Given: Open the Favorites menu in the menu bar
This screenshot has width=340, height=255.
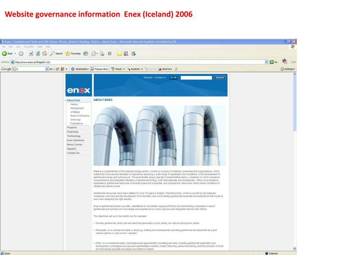Looking at the screenshot, I should [29, 46].
